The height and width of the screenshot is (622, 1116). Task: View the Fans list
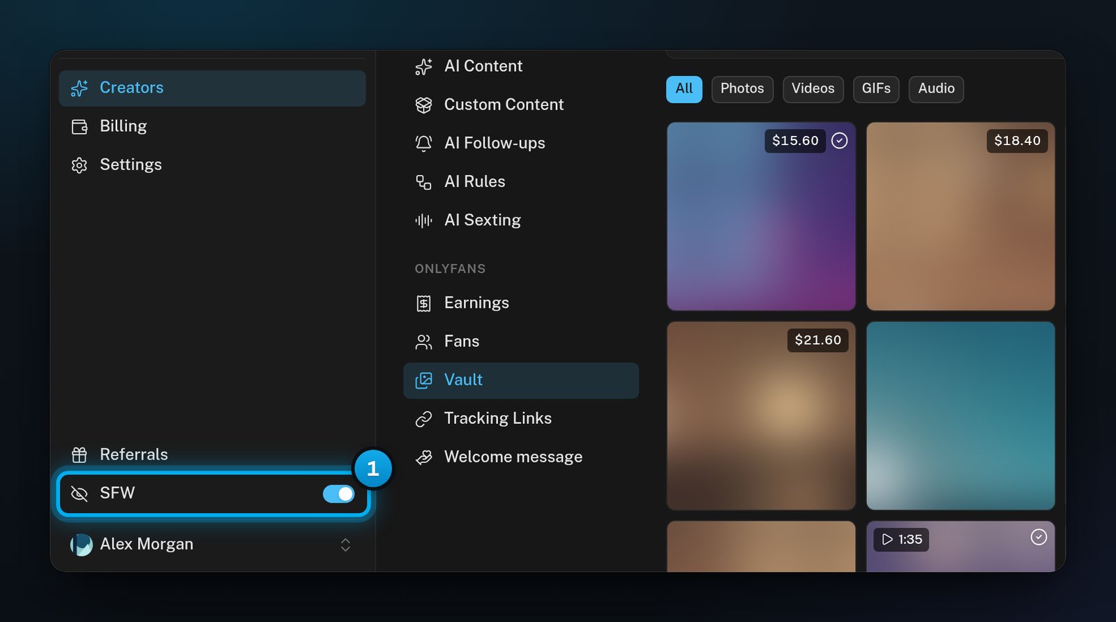pos(521,341)
